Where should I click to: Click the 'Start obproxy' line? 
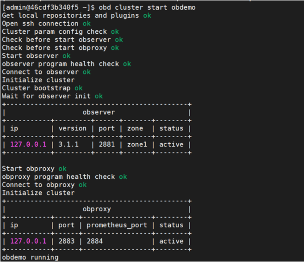[x=28, y=169]
